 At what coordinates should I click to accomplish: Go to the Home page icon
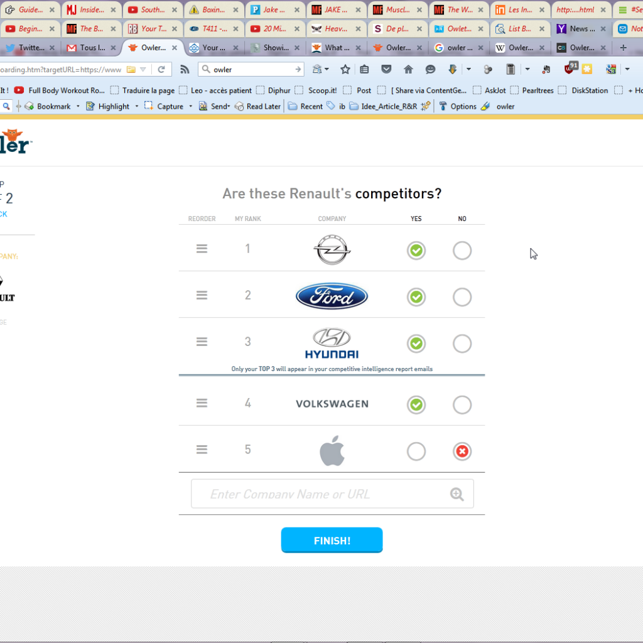pos(408,69)
